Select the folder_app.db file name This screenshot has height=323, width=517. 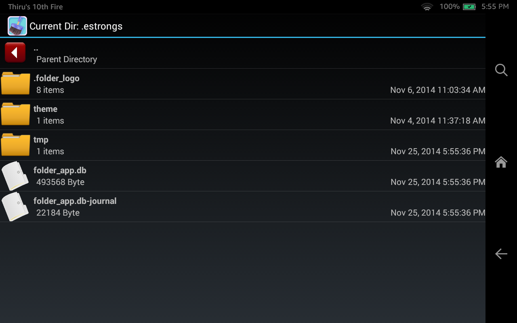[60, 170]
